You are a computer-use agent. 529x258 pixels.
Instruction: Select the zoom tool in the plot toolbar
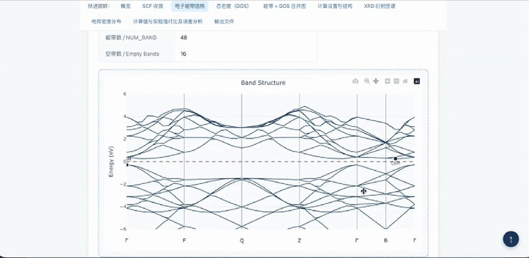[367, 81]
